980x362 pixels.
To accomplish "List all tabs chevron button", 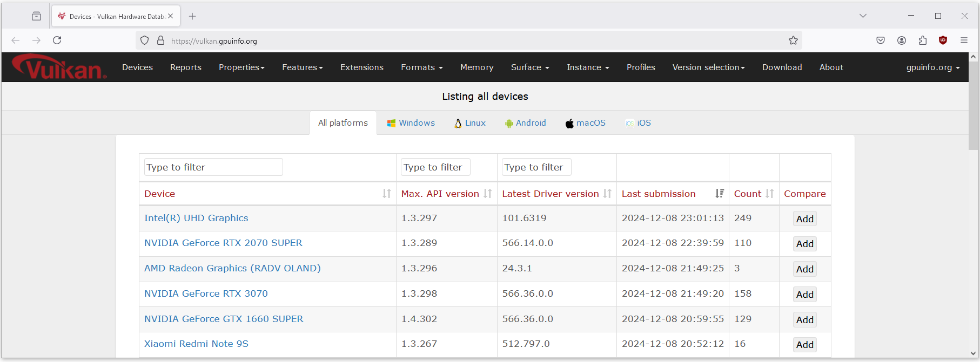I will [x=863, y=16].
